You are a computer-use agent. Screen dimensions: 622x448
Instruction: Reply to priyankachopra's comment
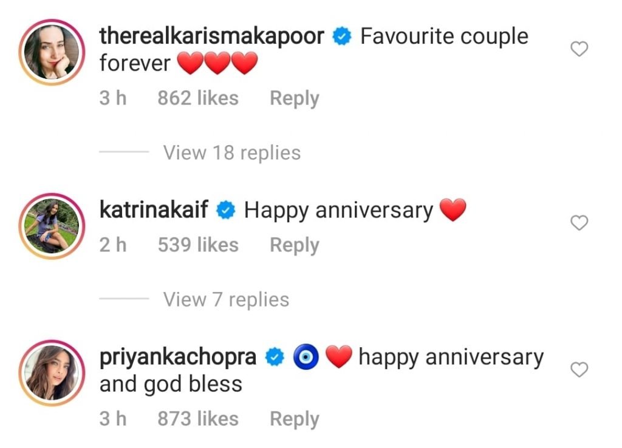click(295, 419)
